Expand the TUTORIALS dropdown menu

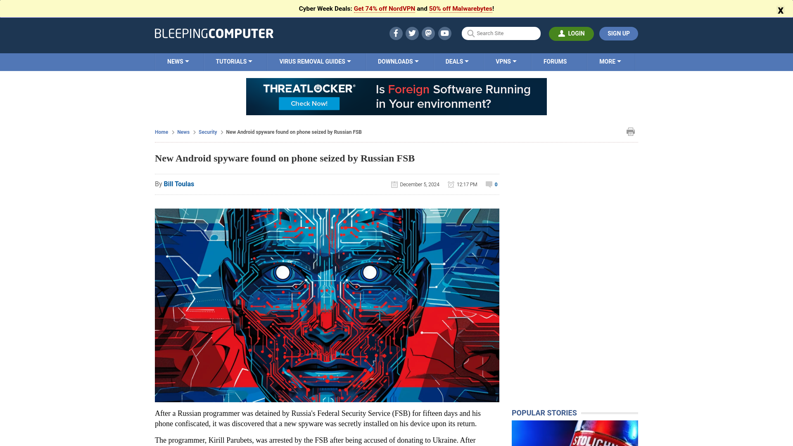(234, 62)
